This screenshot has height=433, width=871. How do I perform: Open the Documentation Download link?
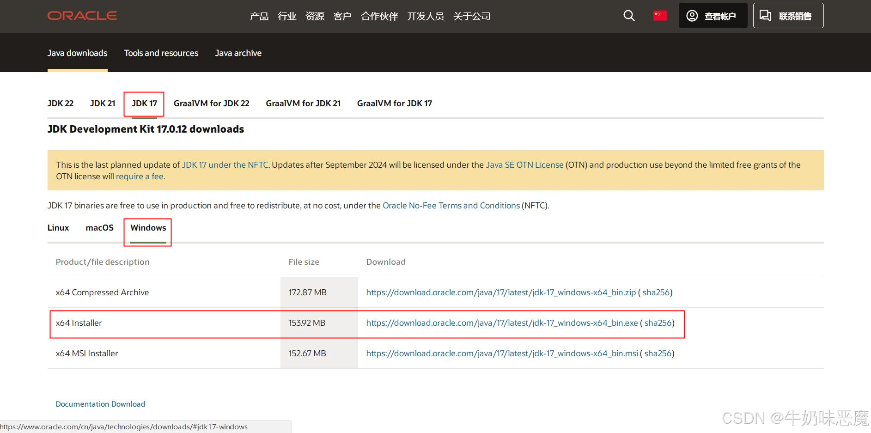(100, 404)
